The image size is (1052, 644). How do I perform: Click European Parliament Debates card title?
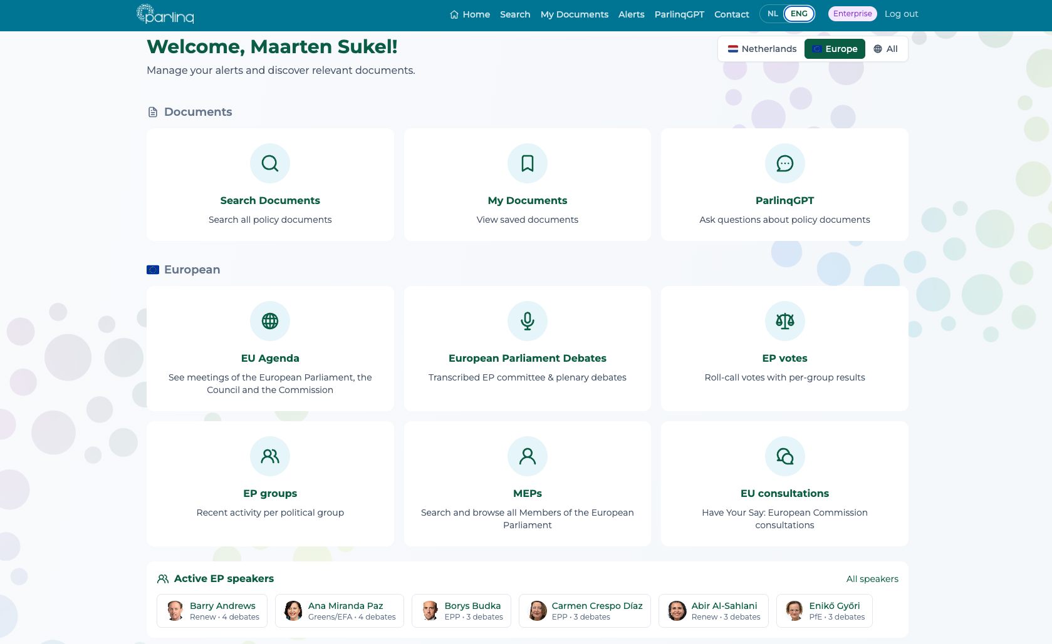point(528,358)
